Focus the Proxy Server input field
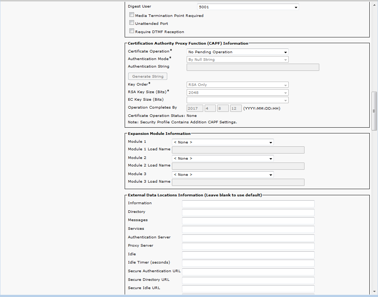Viewport: 378px width, 297px height. click(x=248, y=246)
